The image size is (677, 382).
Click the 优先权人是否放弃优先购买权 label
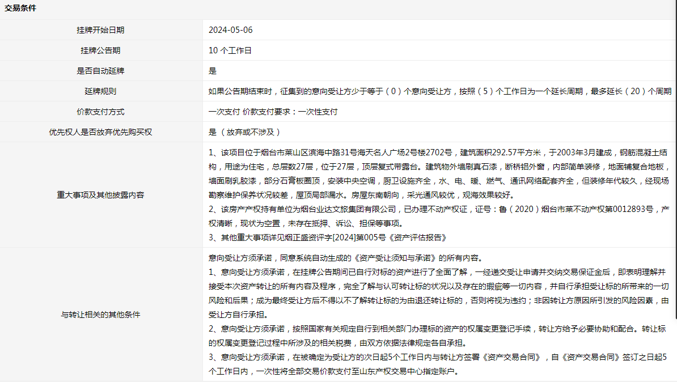[x=100, y=132]
